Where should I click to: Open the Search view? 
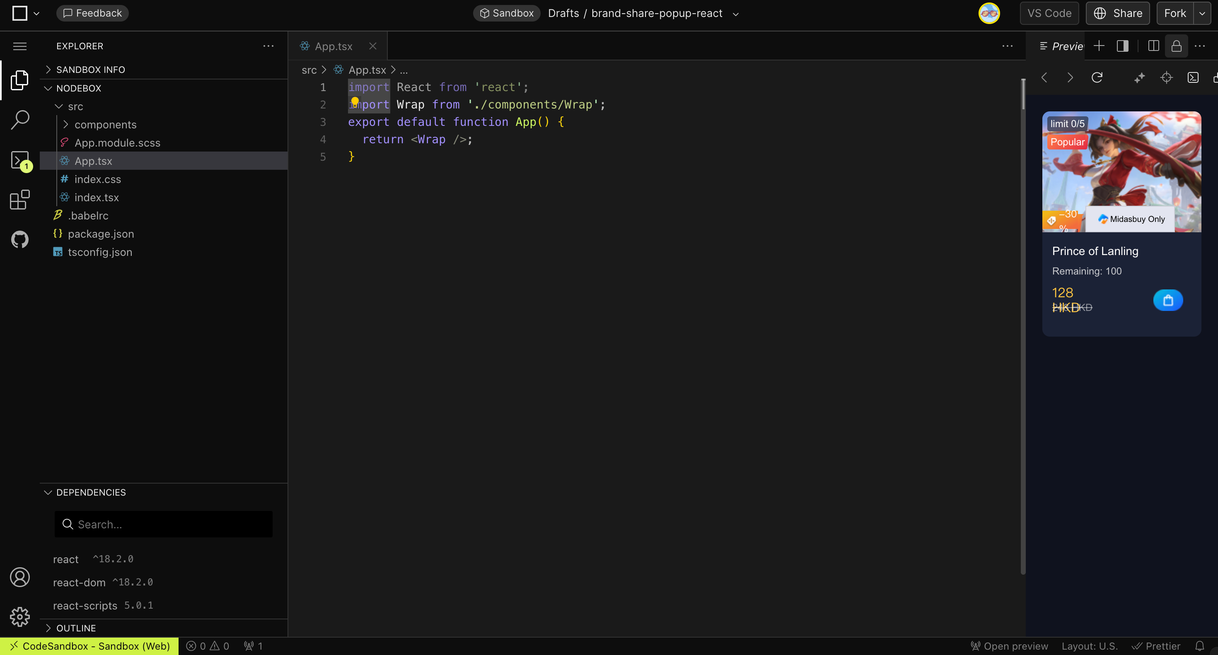[20, 120]
